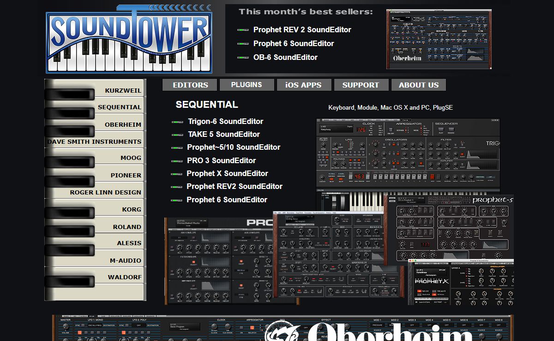Click the SoundTower logo
This screenshot has height=341, width=554.
(129, 39)
